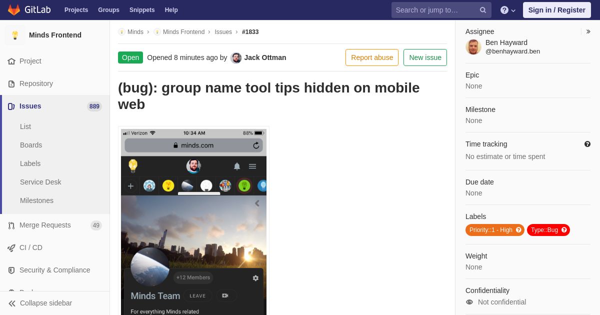The height and width of the screenshot is (315, 600).
Task: Go to the Minds breadcrumb link
Action: [x=135, y=32]
